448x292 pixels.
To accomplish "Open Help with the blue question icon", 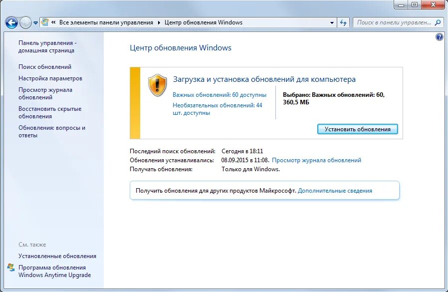I will (439, 37).
